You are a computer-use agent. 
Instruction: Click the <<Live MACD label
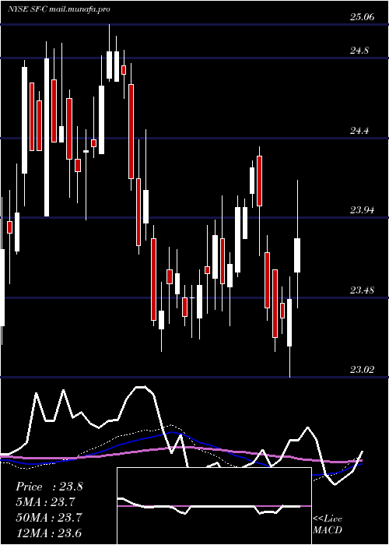pyautogui.click(x=328, y=524)
